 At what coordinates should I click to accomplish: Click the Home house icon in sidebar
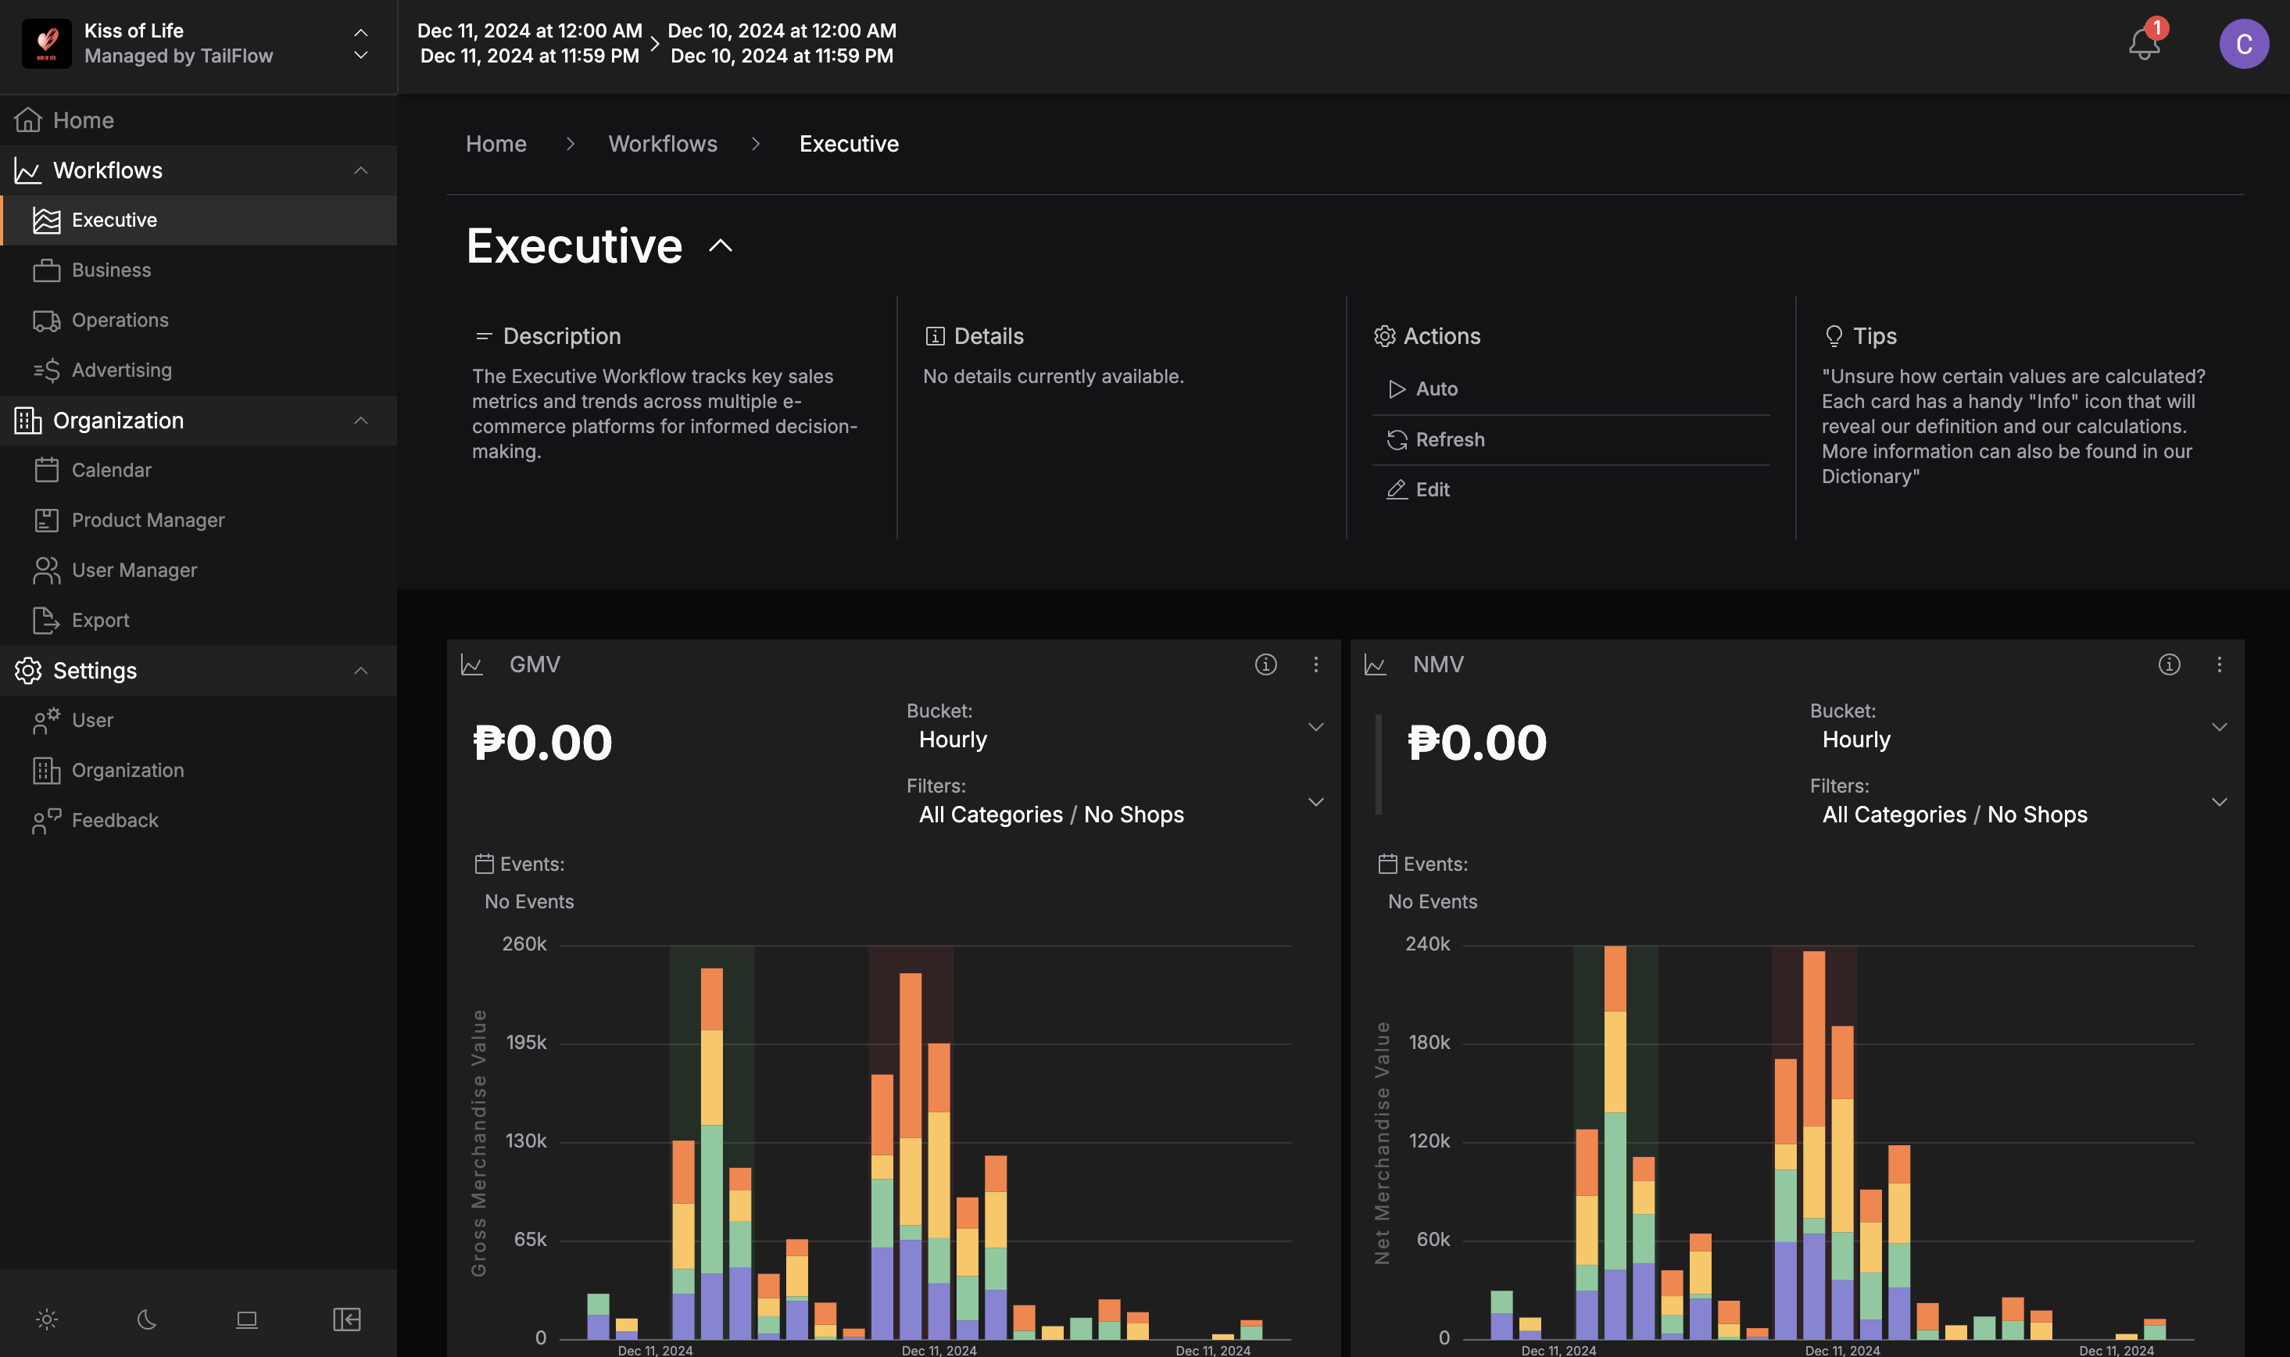(x=27, y=120)
